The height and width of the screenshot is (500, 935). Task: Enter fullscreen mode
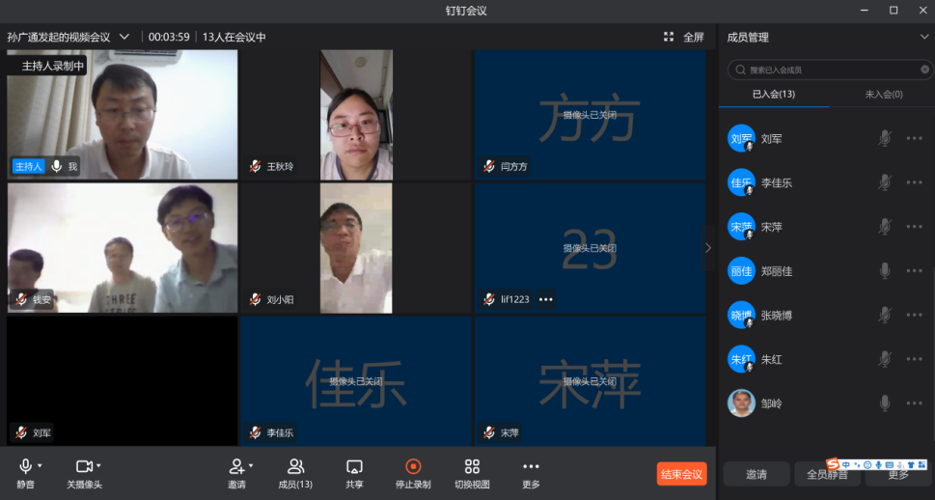click(x=684, y=37)
